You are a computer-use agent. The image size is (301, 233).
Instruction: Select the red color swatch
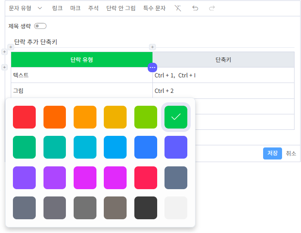(24, 117)
